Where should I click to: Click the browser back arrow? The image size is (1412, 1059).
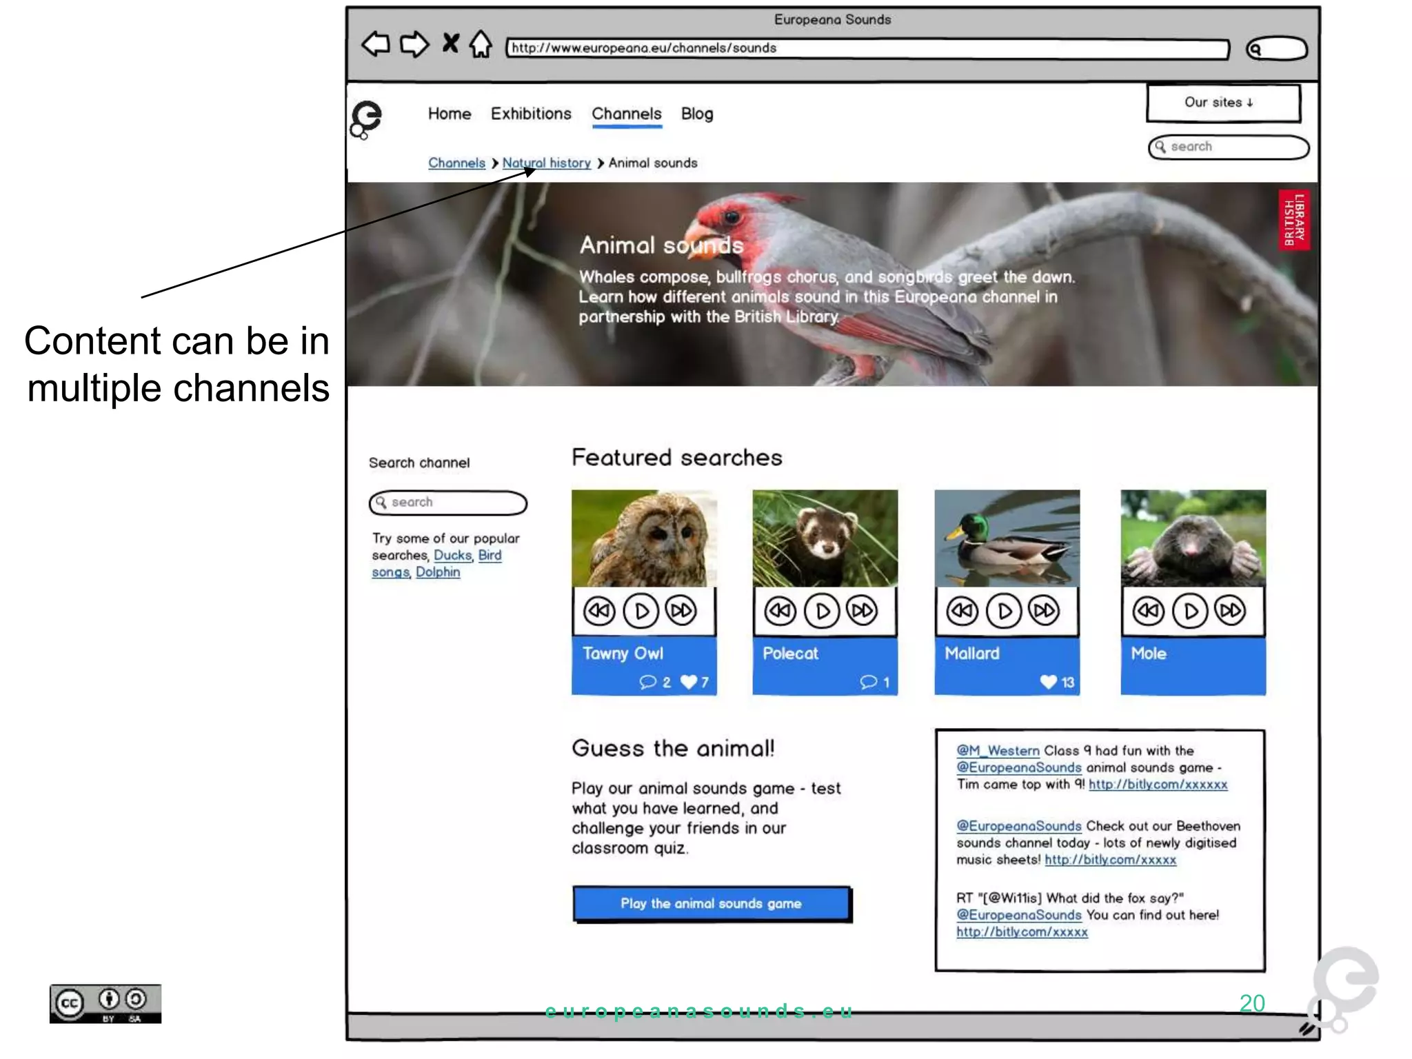coord(376,44)
